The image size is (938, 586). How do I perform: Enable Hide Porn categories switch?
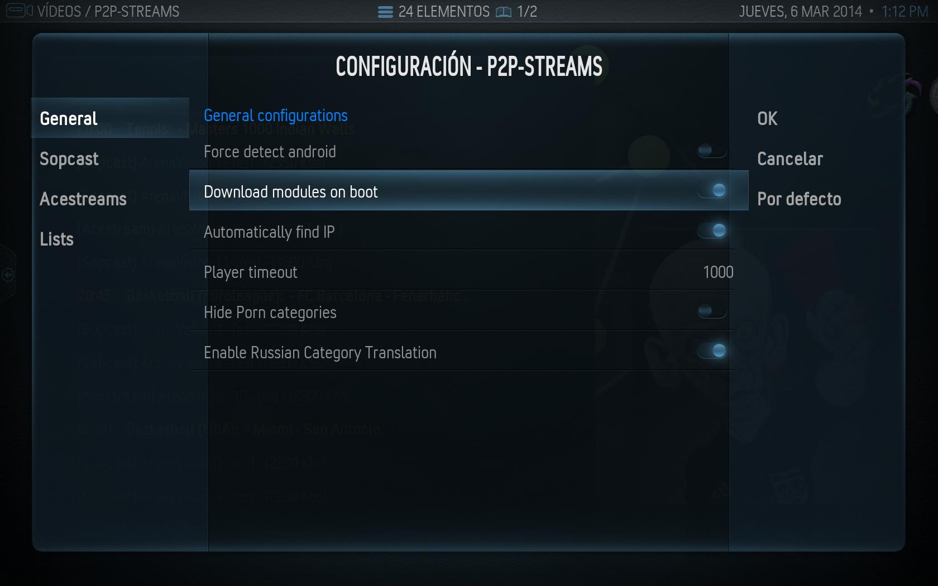pos(712,311)
